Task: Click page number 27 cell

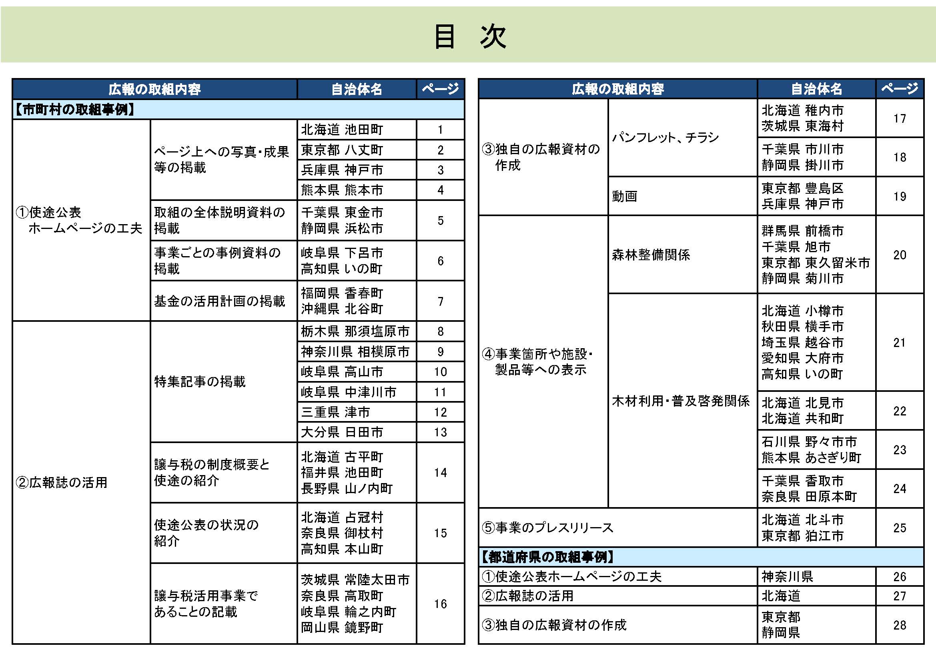Action: [x=899, y=596]
